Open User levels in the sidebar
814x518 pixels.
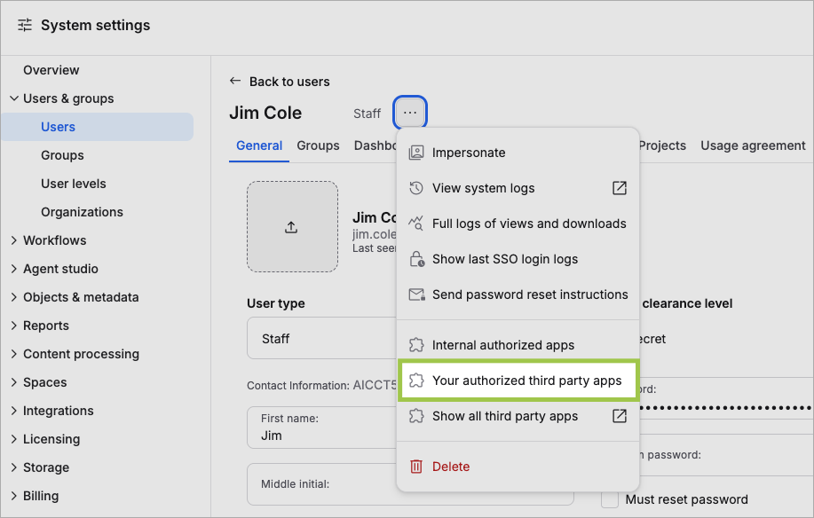point(73,184)
